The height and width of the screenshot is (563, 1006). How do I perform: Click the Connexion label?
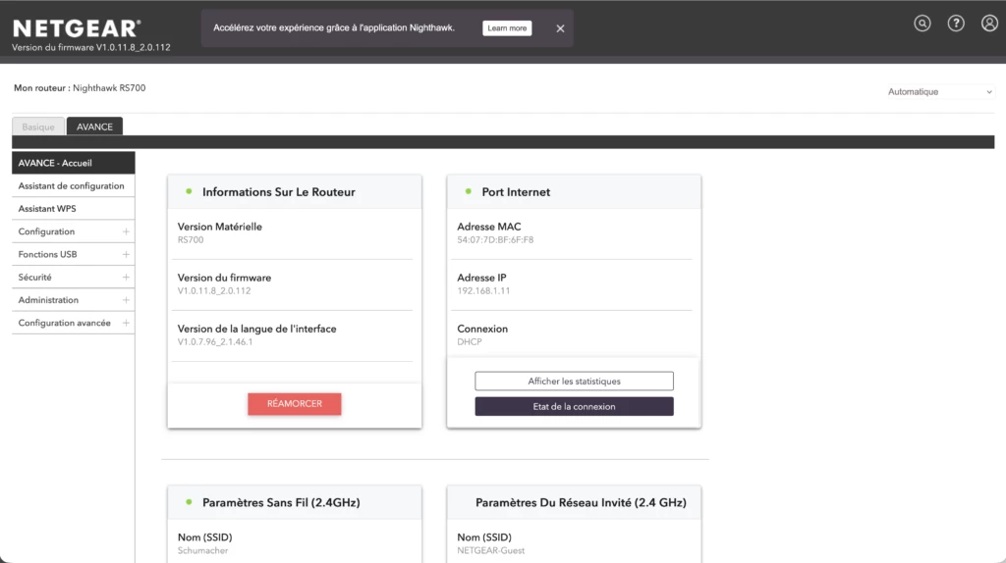coord(482,329)
